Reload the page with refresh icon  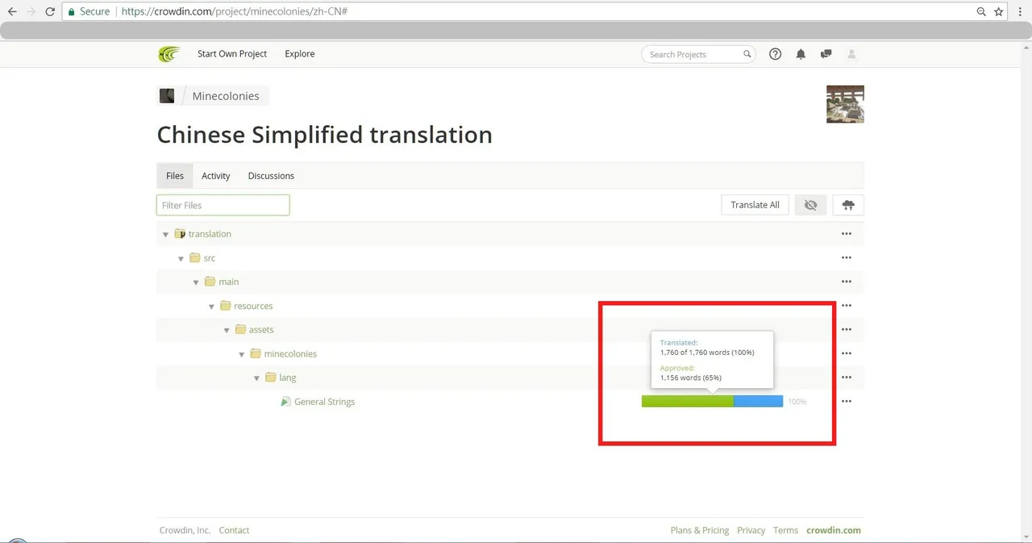coord(50,12)
